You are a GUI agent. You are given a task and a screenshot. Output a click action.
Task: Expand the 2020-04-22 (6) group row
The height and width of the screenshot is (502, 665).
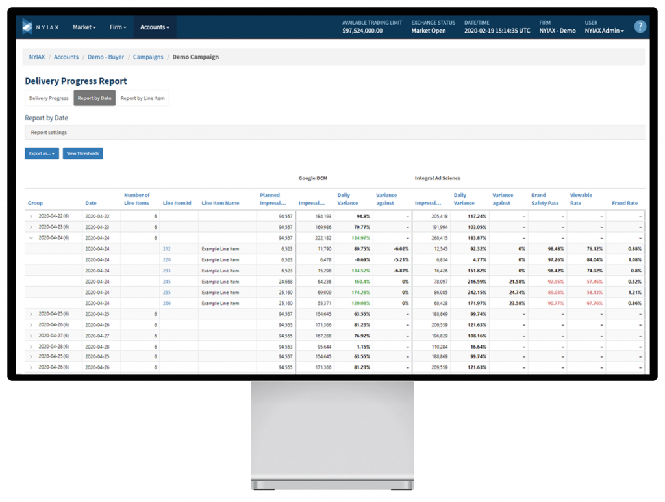pos(31,216)
